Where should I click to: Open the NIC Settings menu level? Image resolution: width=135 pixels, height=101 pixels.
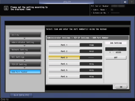click(x=25, y=57)
